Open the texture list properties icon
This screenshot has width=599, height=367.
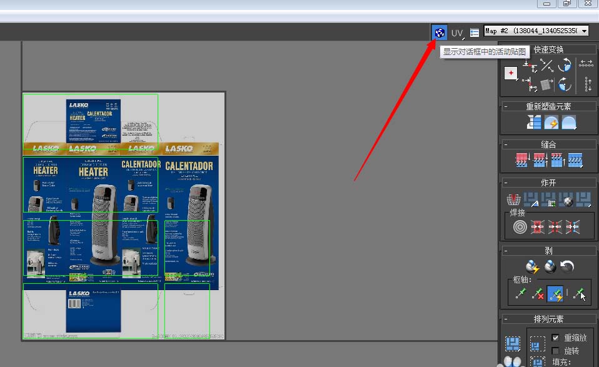click(475, 33)
